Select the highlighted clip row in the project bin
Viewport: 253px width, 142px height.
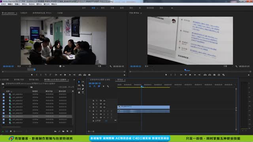[x=37, y=116]
